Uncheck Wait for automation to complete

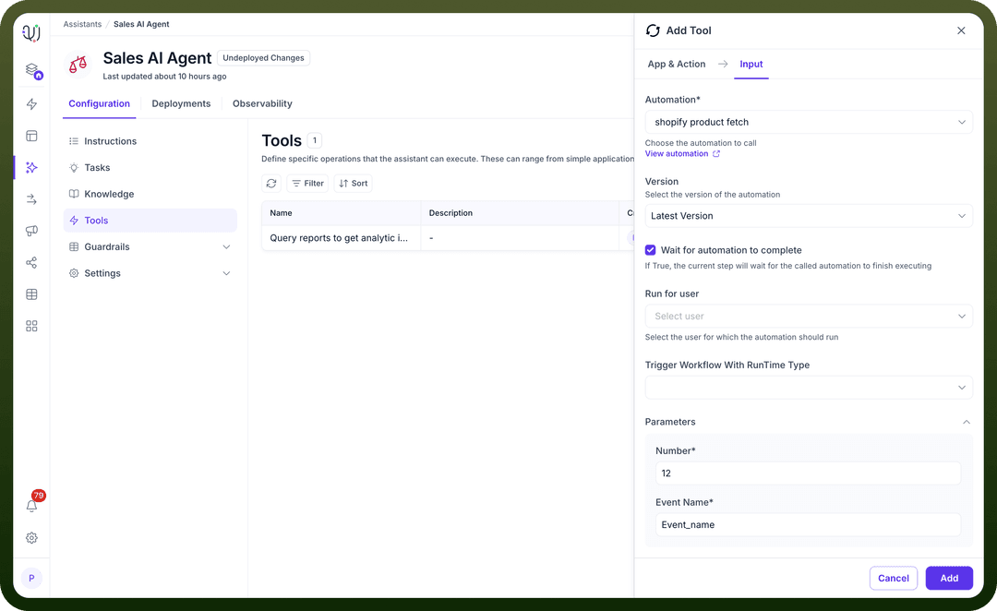(651, 250)
